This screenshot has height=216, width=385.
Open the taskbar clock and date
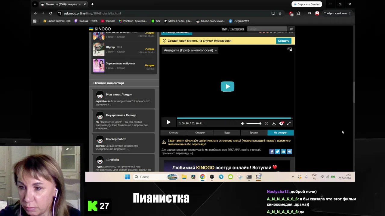point(345,177)
